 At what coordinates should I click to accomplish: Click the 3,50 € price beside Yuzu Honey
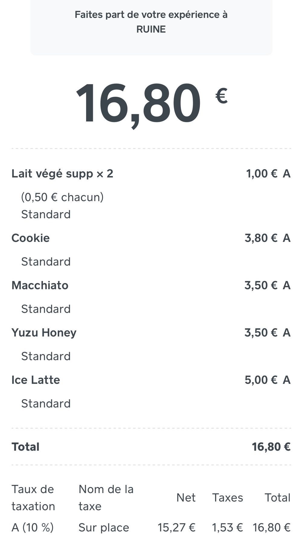pyautogui.click(x=261, y=333)
